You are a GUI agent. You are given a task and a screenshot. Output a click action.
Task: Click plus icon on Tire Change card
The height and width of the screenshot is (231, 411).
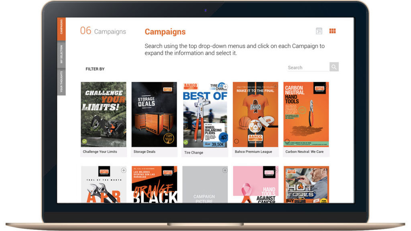[225, 87]
